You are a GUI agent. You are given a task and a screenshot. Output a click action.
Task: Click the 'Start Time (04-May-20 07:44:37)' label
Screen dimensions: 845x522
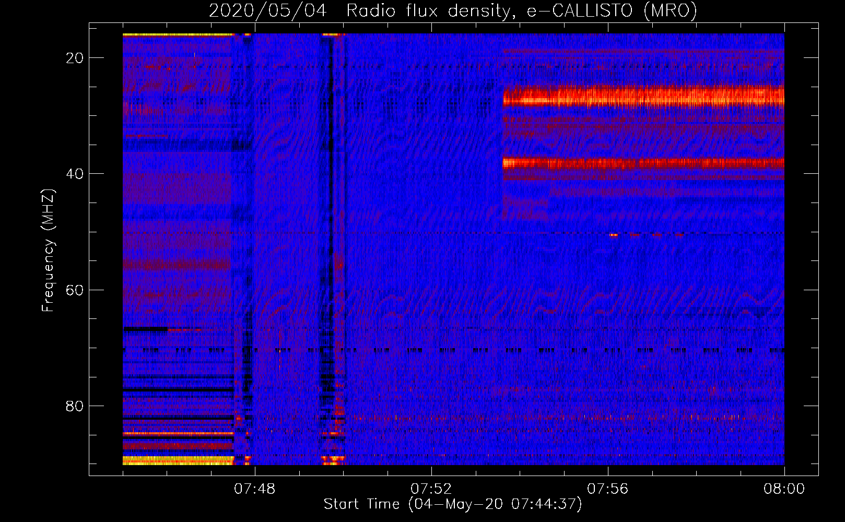453,504
